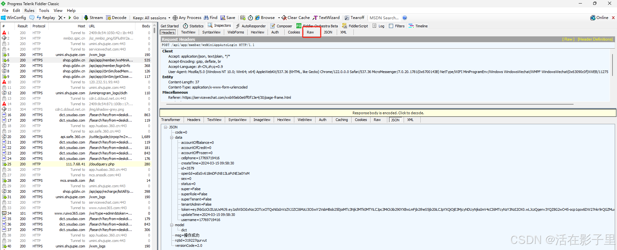617x250 pixels.
Task: Open the File menu
Action: point(5,10)
